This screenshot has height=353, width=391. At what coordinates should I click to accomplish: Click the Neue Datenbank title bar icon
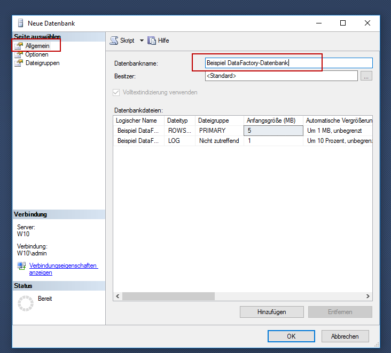(x=20, y=23)
